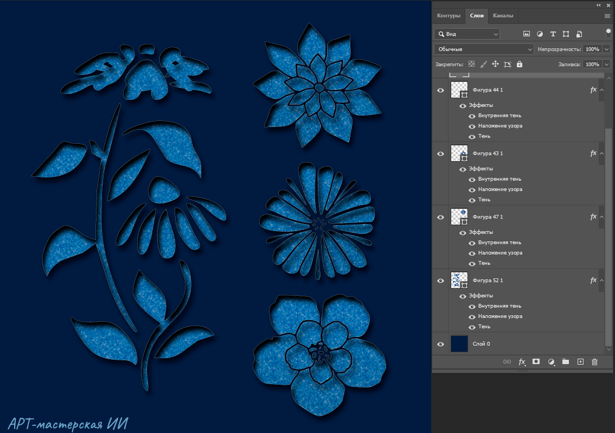Toggle Наложение узора on Фигура 43 1

pos(472,190)
